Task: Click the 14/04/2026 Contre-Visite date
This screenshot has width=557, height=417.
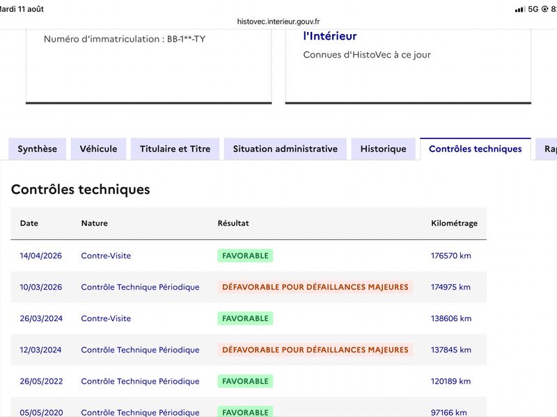Action: click(x=41, y=256)
